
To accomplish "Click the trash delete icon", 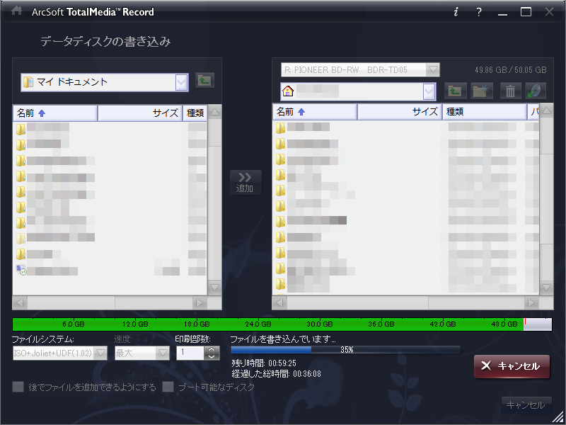I will coord(510,91).
